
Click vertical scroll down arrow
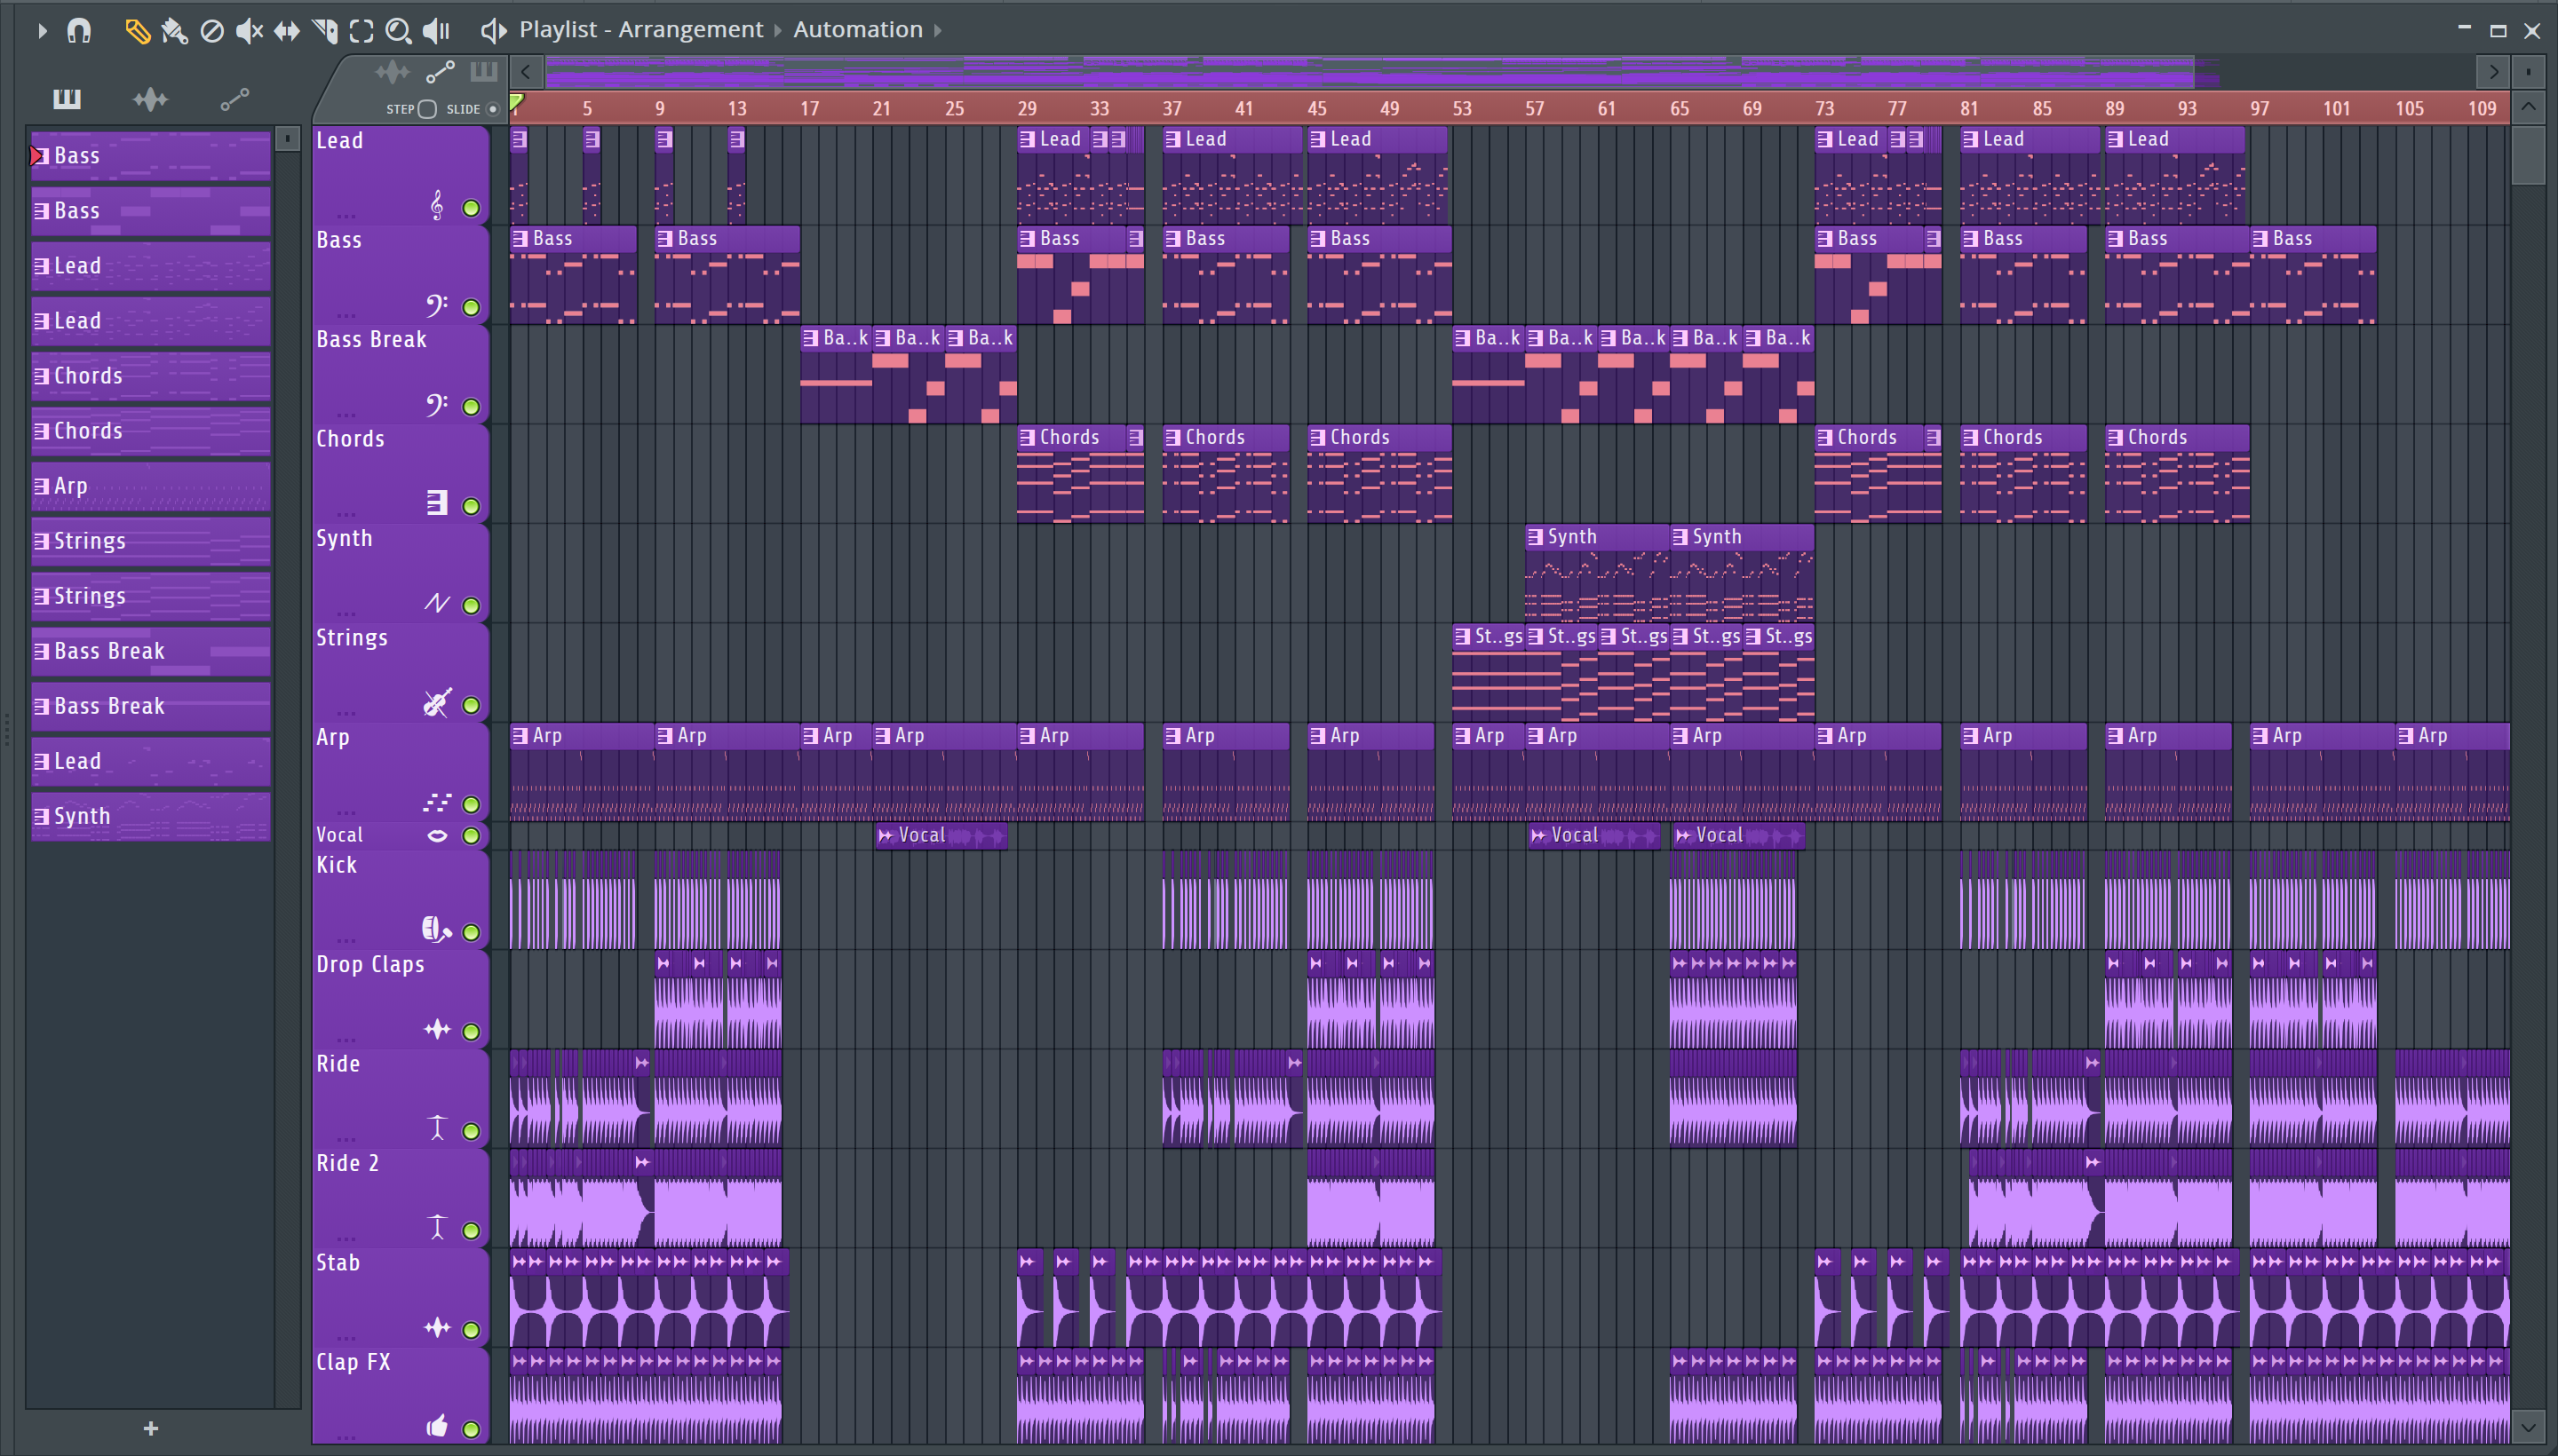(2528, 1426)
